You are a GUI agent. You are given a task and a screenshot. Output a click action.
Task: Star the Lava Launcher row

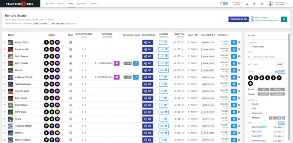5,49
